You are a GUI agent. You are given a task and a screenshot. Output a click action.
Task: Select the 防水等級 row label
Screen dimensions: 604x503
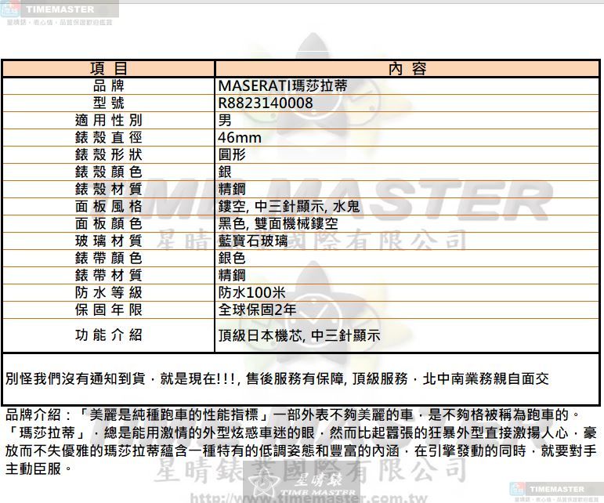(x=109, y=293)
